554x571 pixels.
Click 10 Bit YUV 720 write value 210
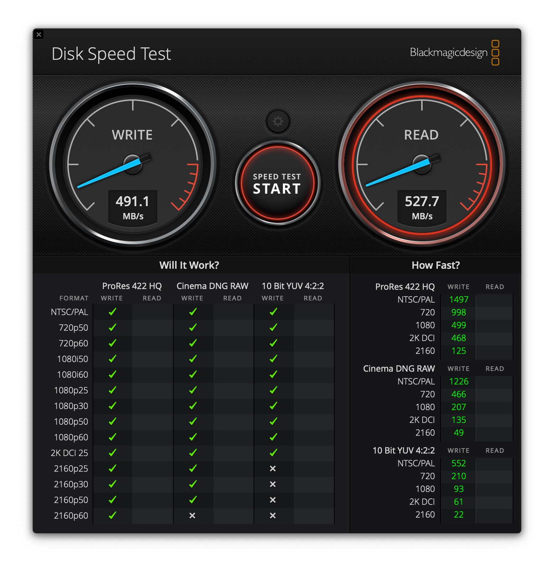[459, 476]
